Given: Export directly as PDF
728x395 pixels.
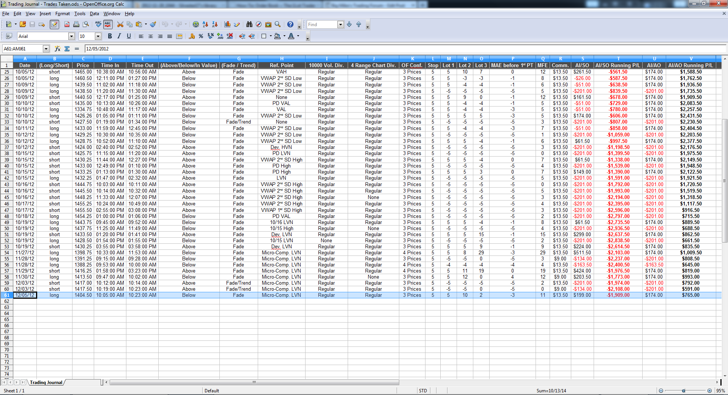Looking at the screenshot, I should click(x=67, y=24).
